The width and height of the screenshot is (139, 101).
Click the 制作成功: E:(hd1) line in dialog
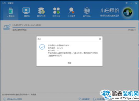(x=55, y=48)
